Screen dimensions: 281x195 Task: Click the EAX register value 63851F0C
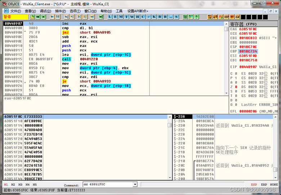pyautogui.click(x=248, y=29)
